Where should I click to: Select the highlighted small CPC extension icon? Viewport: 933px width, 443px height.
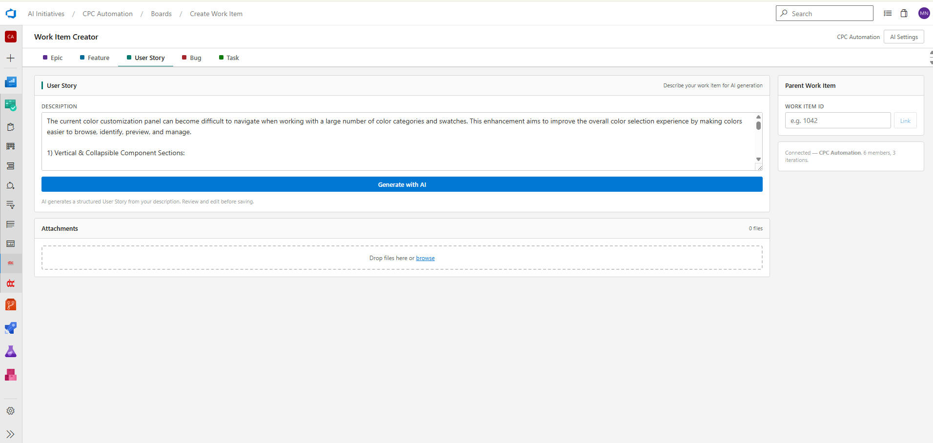[x=11, y=263]
